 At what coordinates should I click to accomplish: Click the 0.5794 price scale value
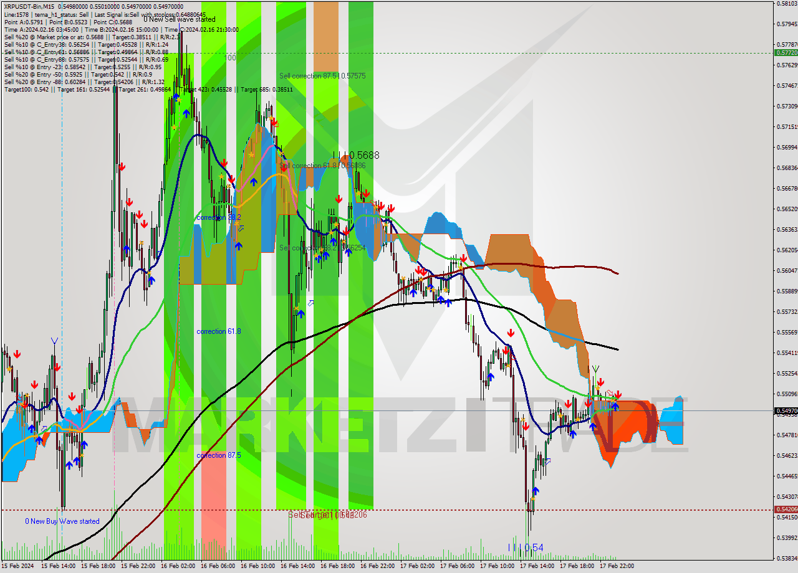click(x=787, y=24)
